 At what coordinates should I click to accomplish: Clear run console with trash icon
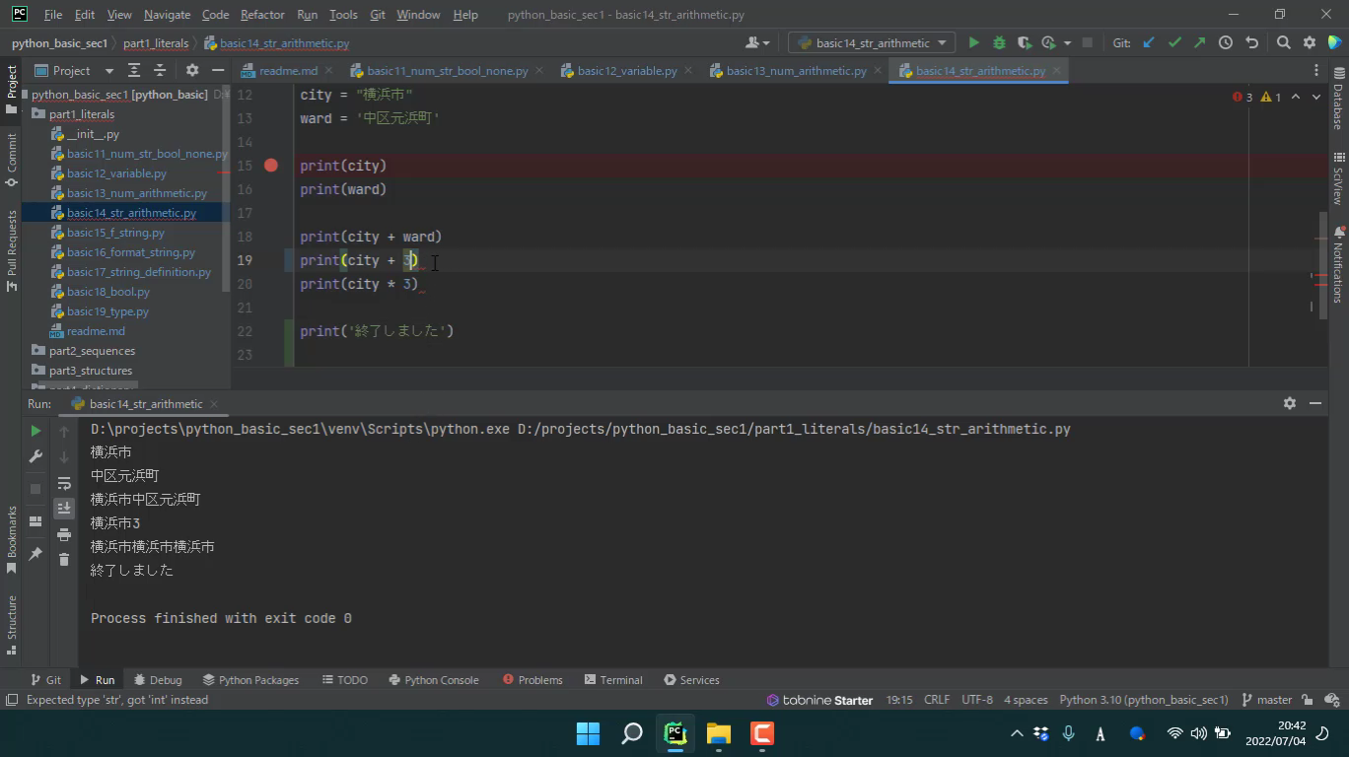pos(64,560)
